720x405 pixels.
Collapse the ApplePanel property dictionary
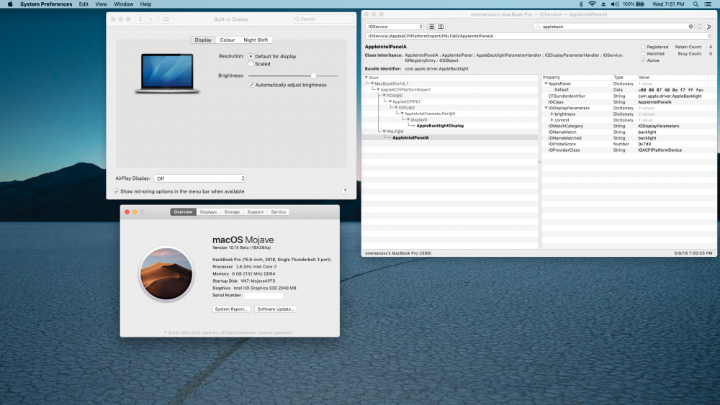546,83
